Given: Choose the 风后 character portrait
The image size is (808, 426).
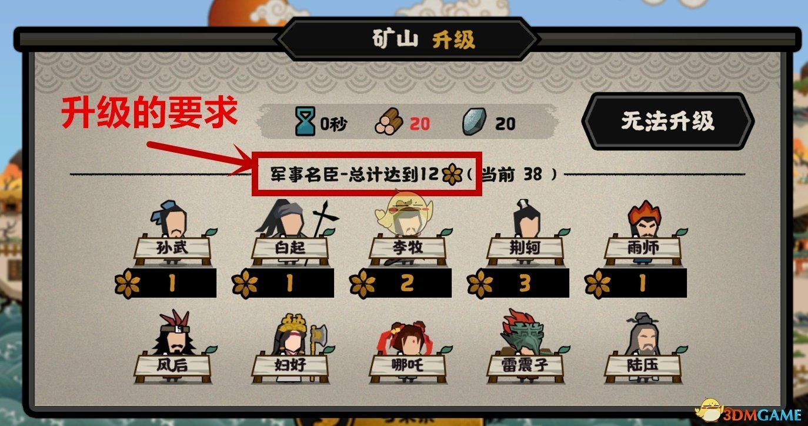Looking at the screenshot, I should pos(172,348).
